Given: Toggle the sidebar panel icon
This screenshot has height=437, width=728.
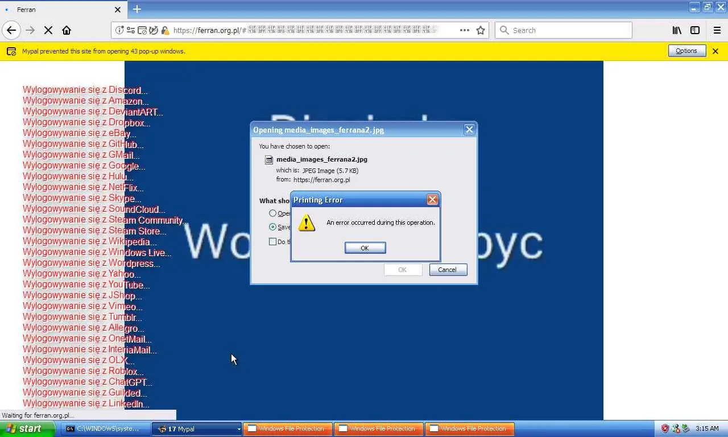Looking at the screenshot, I should tap(695, 30).
